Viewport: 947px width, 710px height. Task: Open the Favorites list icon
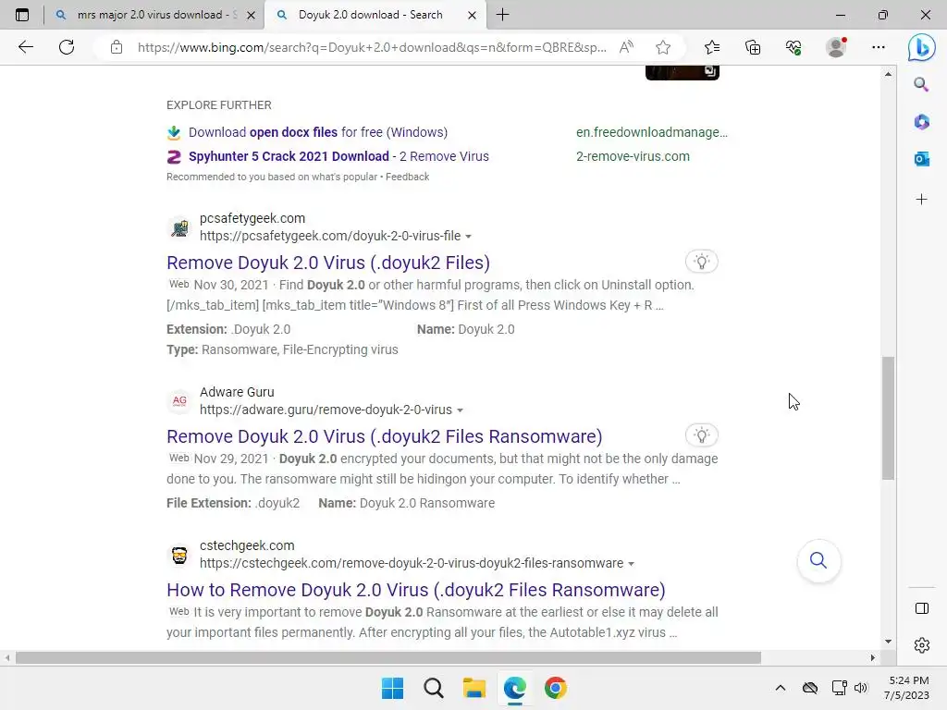(x=712, y=47)
